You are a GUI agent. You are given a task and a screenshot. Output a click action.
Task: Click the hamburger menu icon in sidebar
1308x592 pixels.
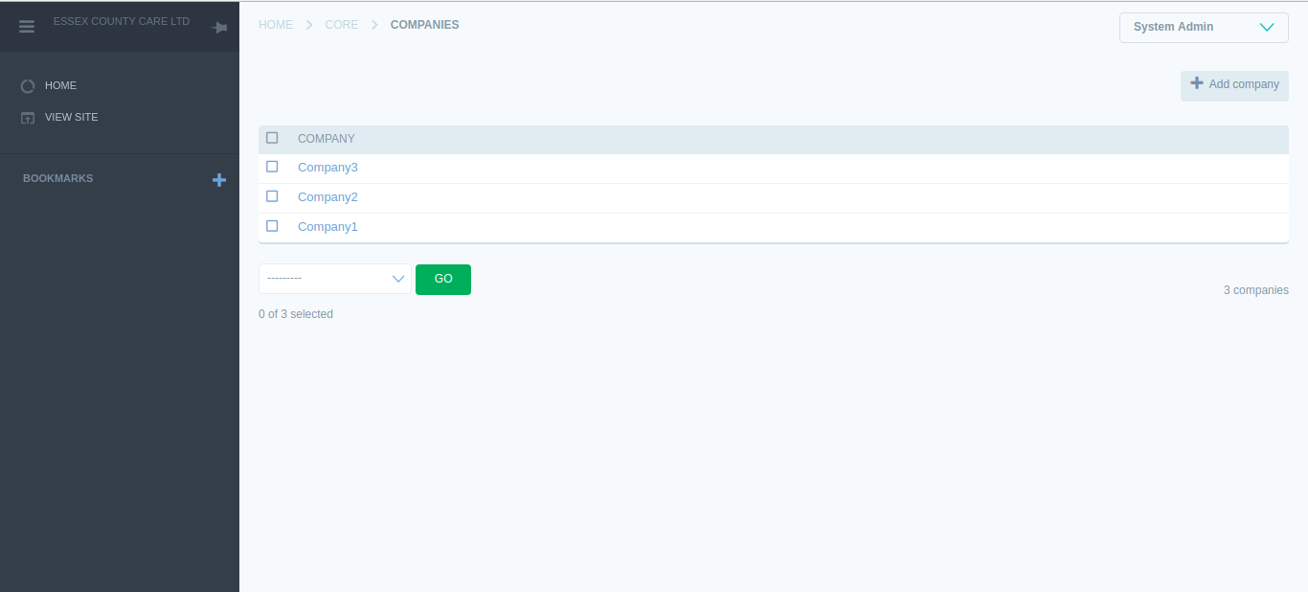click(x=27, y=27)
